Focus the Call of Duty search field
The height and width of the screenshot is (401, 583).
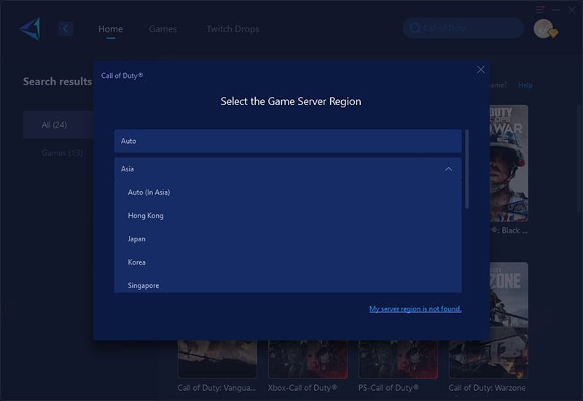463,28
